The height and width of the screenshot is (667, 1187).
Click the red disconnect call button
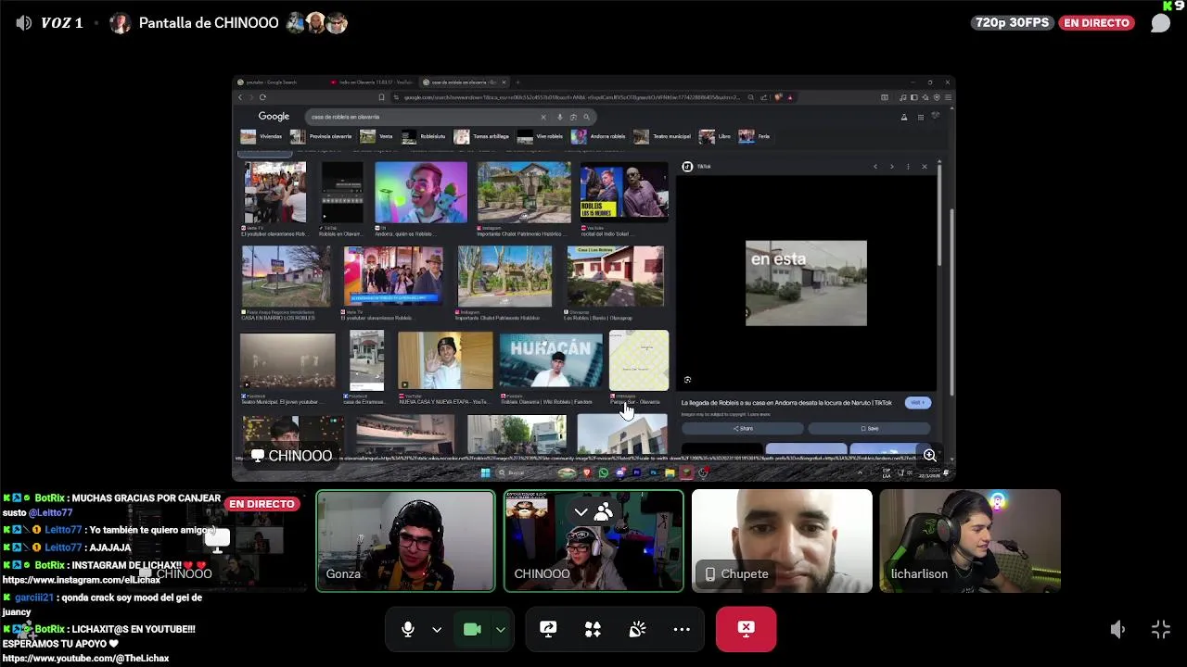coord(746,630)
